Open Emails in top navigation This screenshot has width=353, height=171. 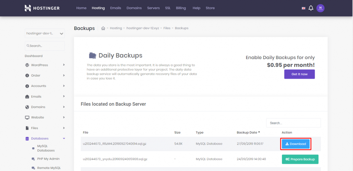click(x=115, y=8)
